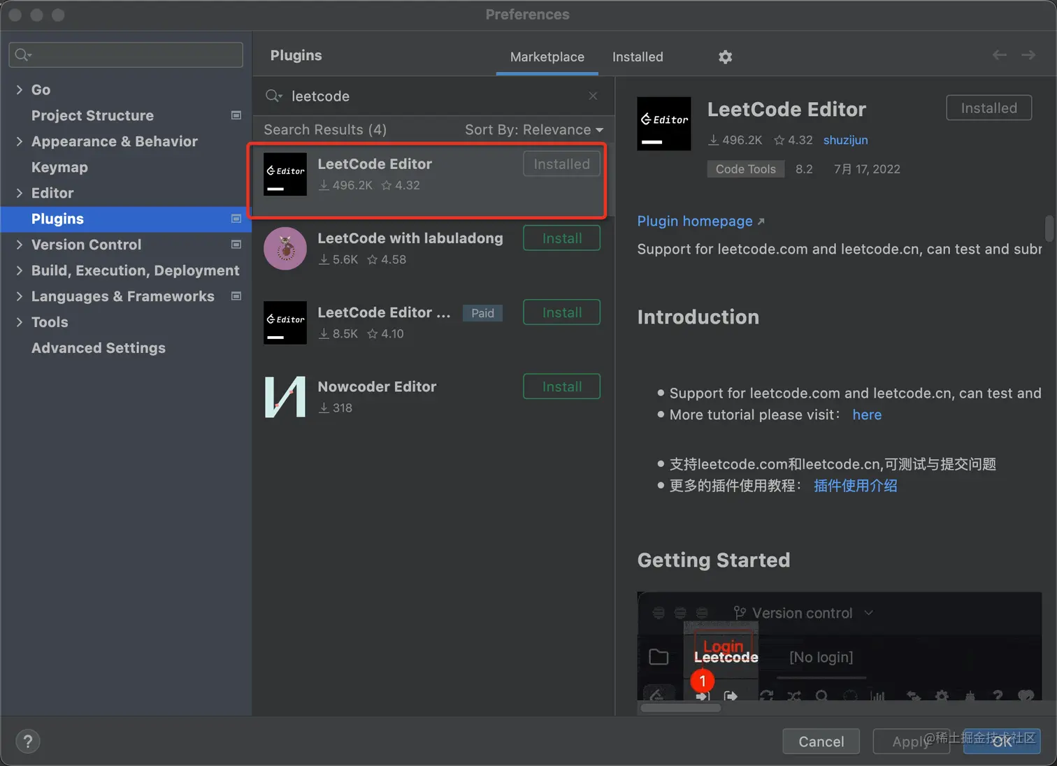The width and height of the screenshot is (1057, 766).
Task: Click Installed button in plugin details header
Action: click(x=988, y=108)
